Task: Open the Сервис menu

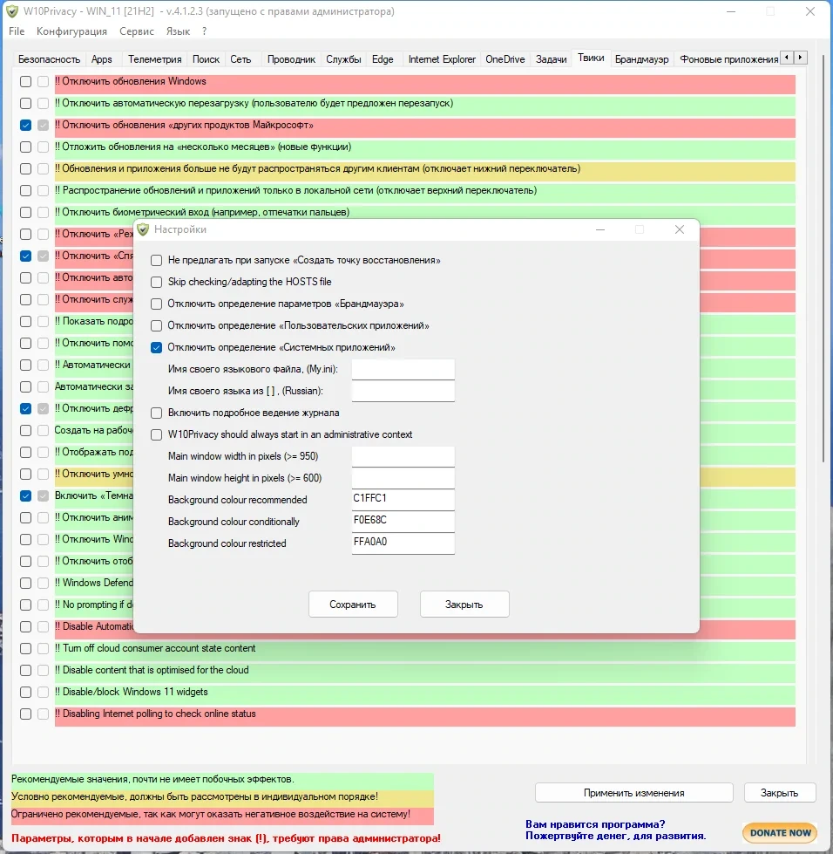Action: 137,31
